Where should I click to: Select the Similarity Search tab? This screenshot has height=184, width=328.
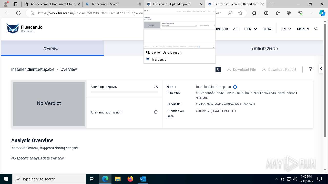(264, 48)
